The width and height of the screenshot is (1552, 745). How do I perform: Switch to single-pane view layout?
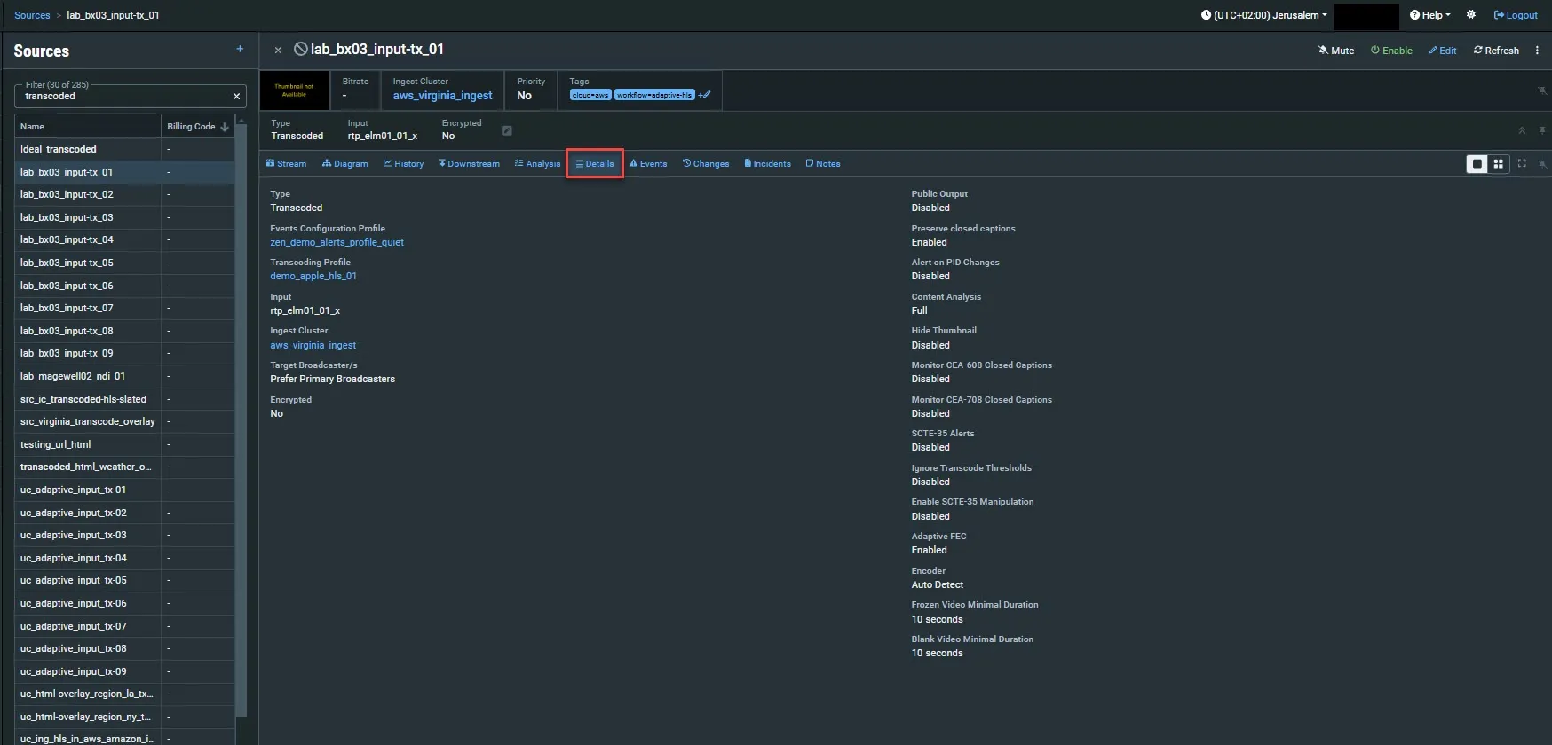[x=1477, y=164]
